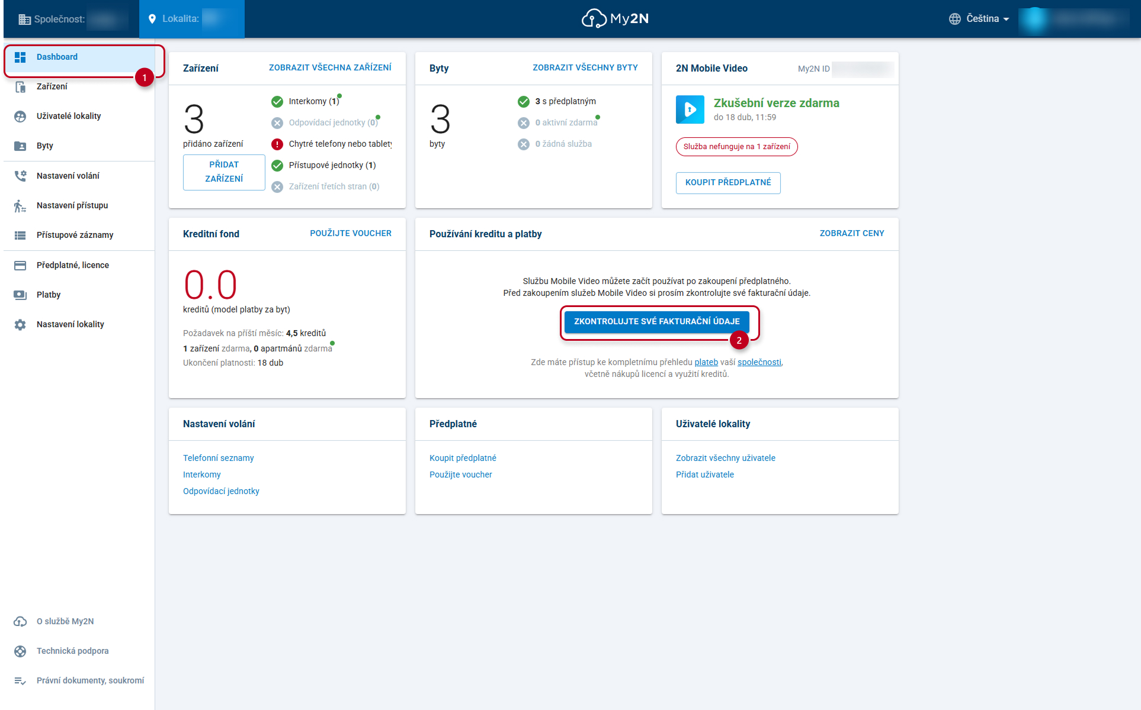The width and height of the screenshot is (1141, 710).
Task: Go to Zařízení in sidebar
Action: click(x=79, y=86)
